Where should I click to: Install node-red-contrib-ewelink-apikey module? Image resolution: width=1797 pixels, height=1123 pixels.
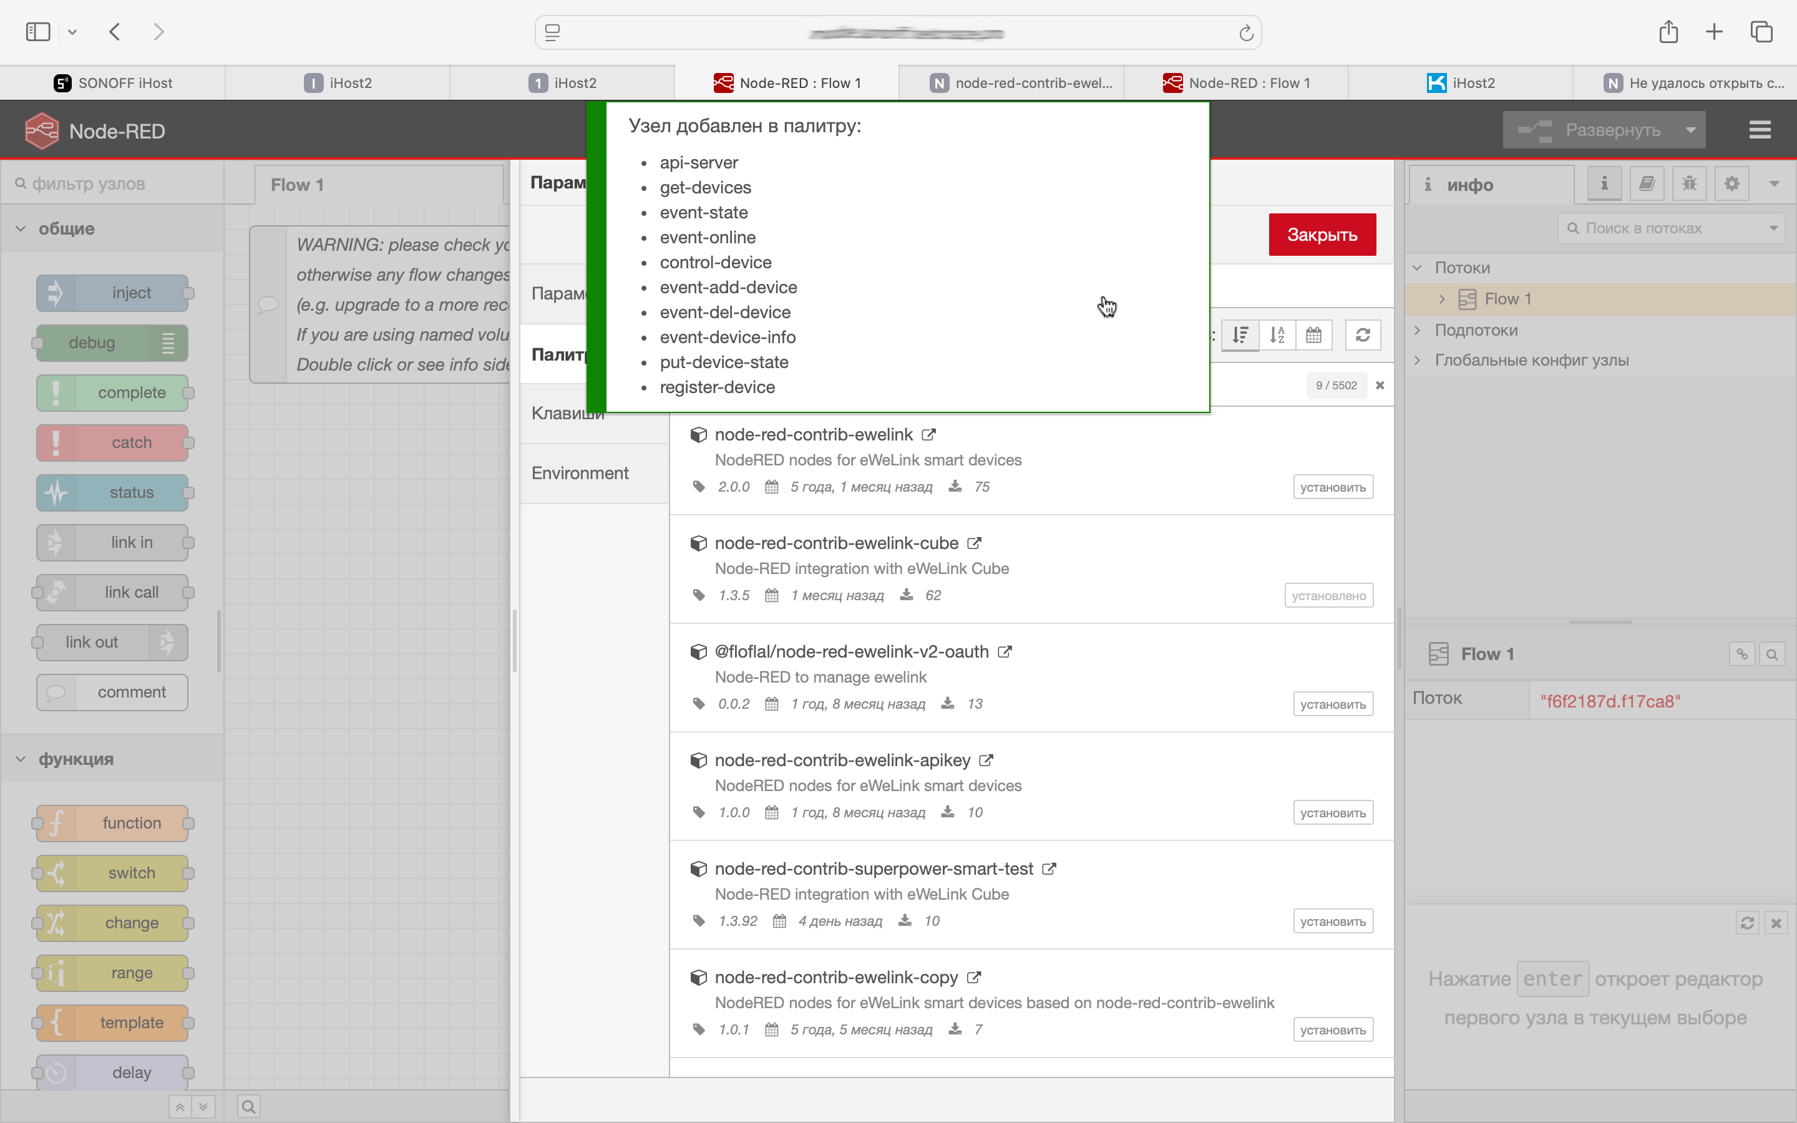click(x=1333, y=812)
